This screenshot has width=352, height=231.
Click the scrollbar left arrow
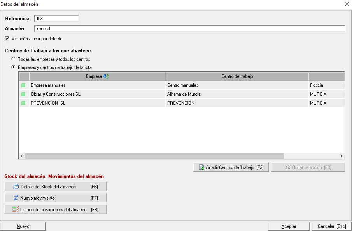click(x=22, y=156)
